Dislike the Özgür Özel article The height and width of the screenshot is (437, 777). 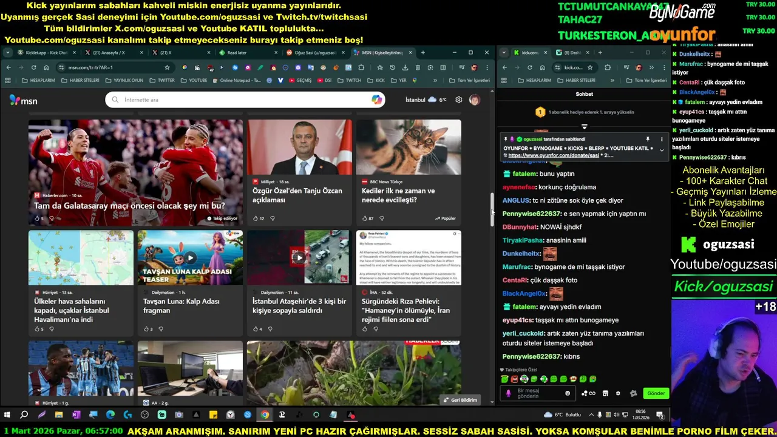273,218
